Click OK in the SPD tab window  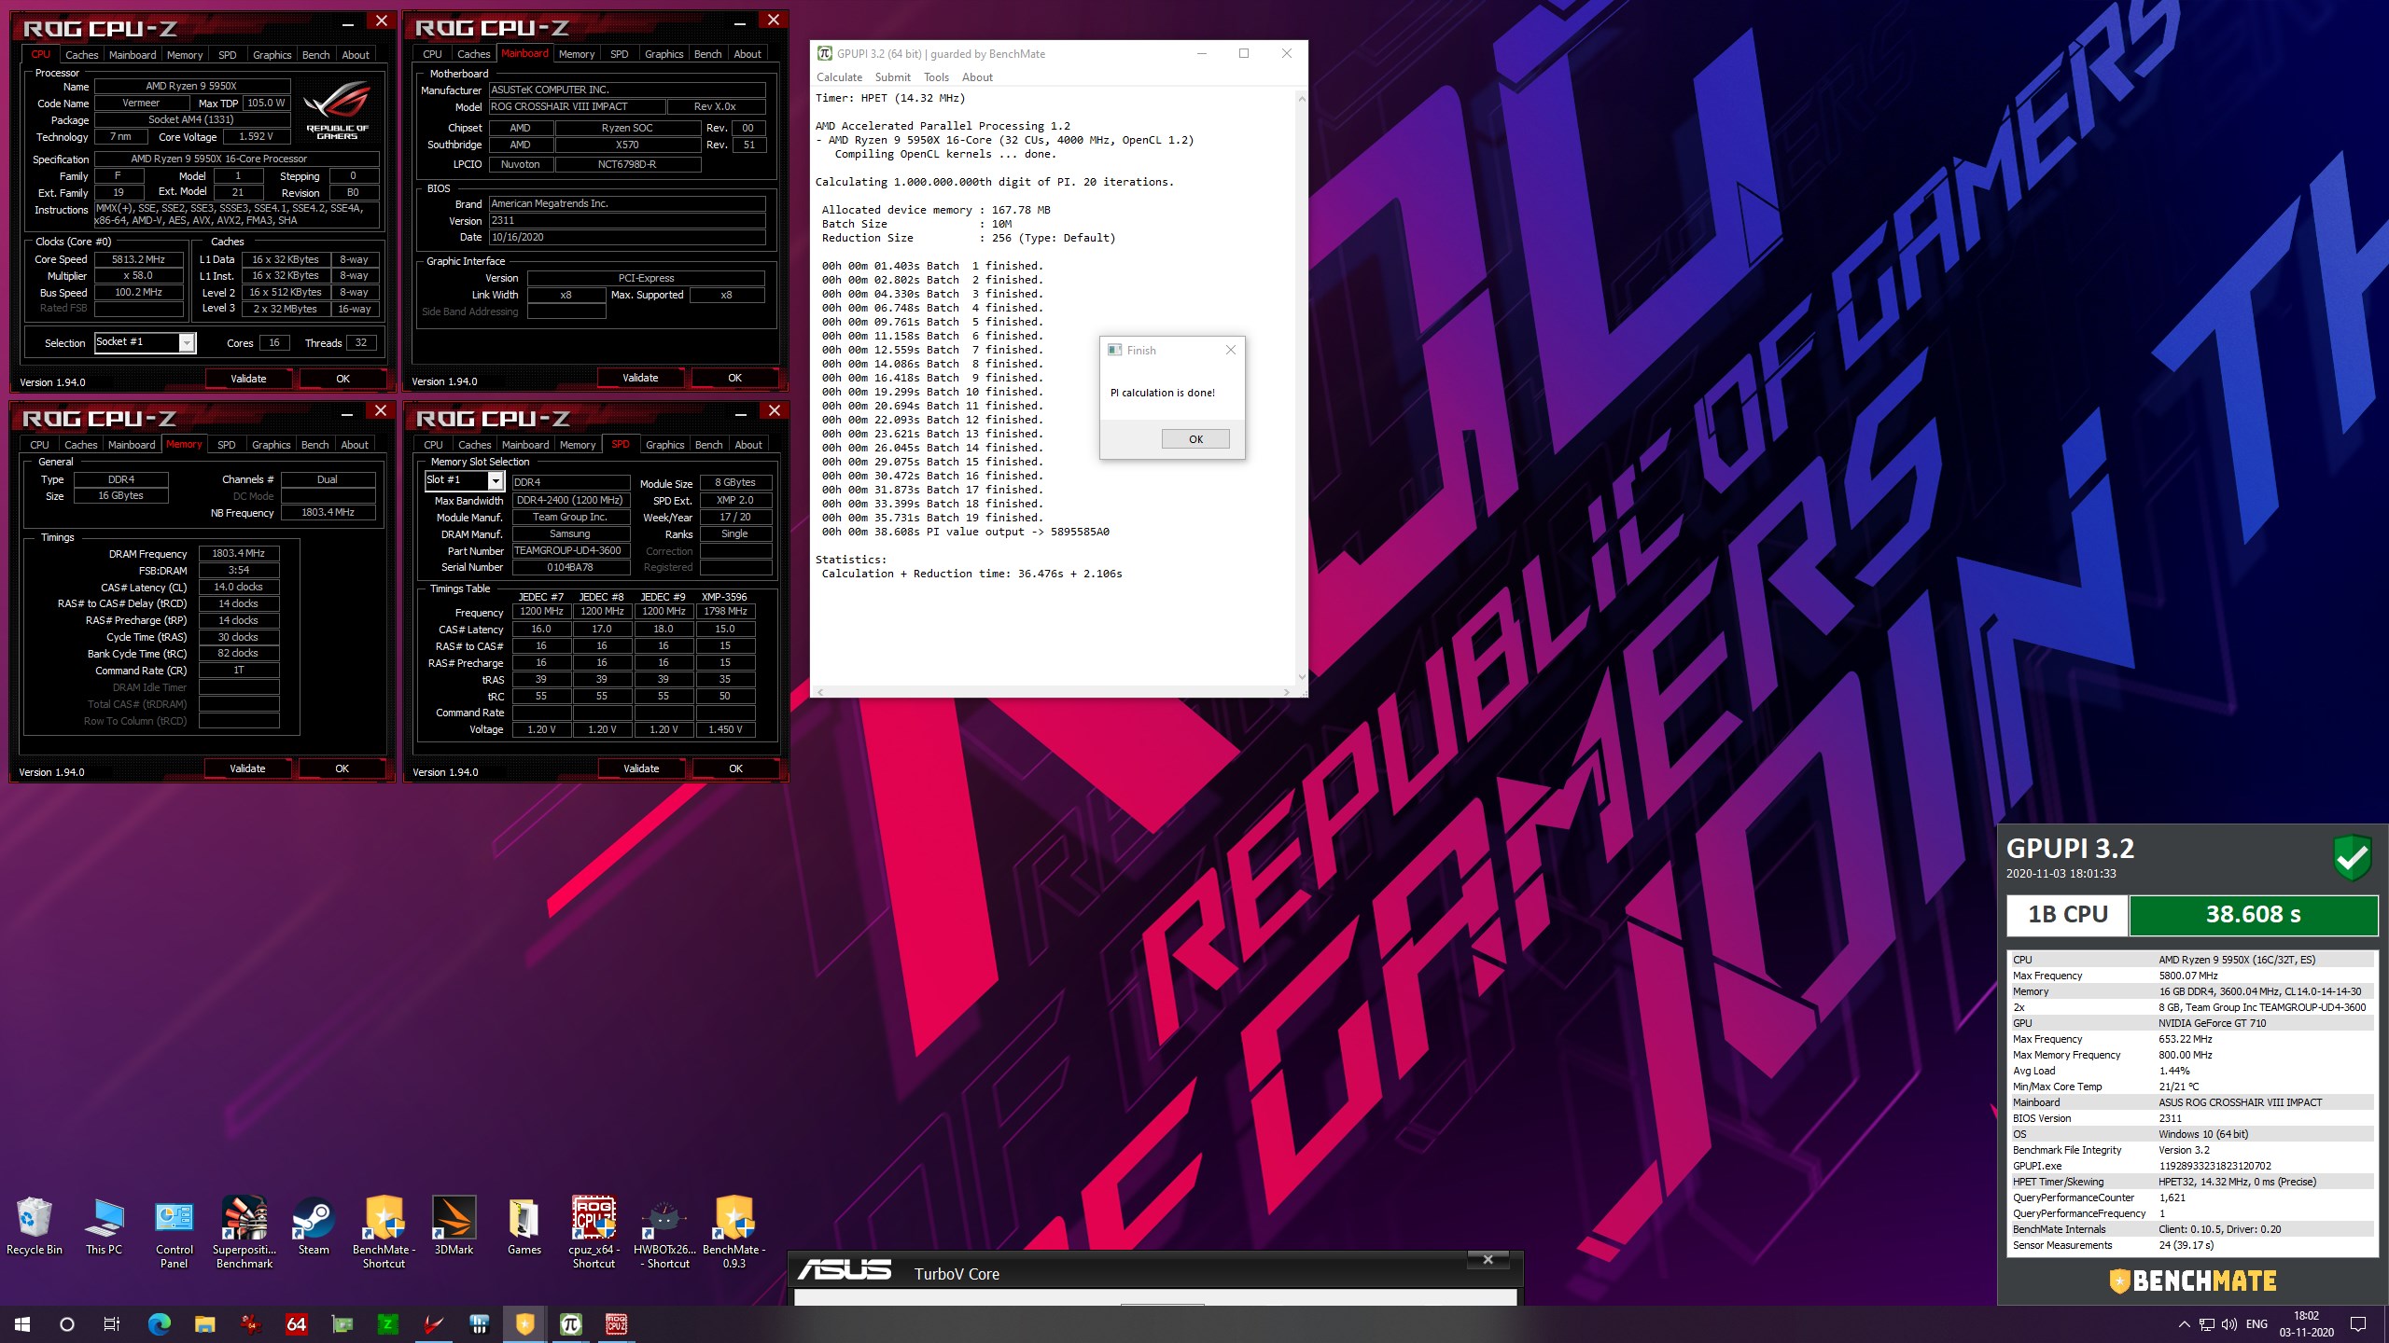[735, 768]
